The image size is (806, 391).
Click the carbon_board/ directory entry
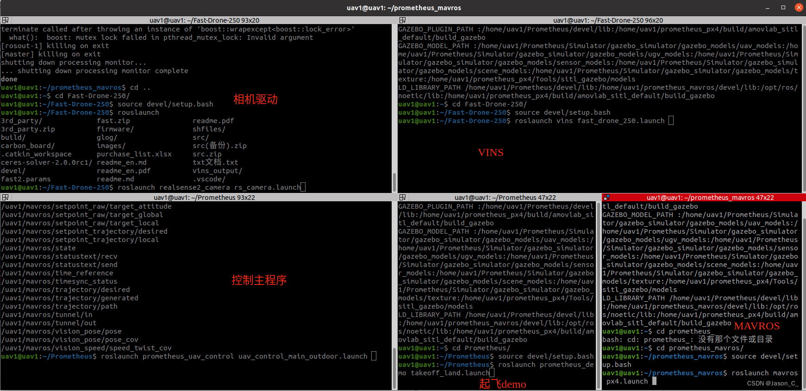click(x=28, y=146)
